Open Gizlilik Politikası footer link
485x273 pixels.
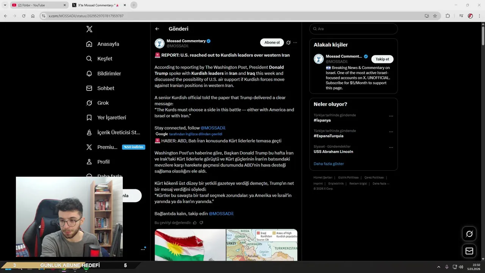click(348, 177)
